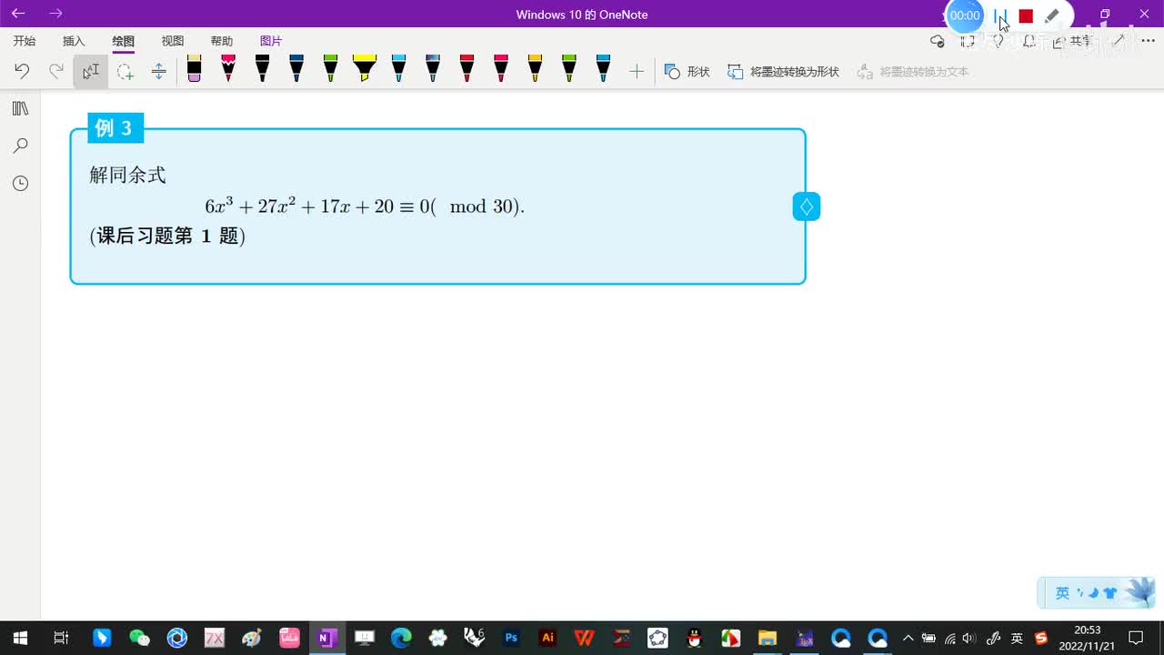Open Illustrator from taskbar

[547, 638]
